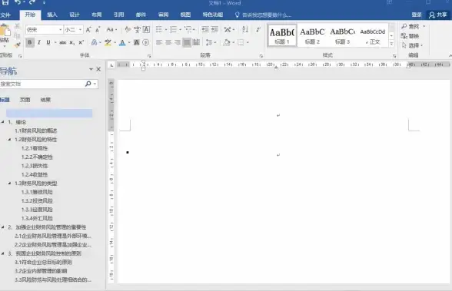Toggle Bold formatting button
This screenshot has height=291, width=452.
(x=30, y=42)
